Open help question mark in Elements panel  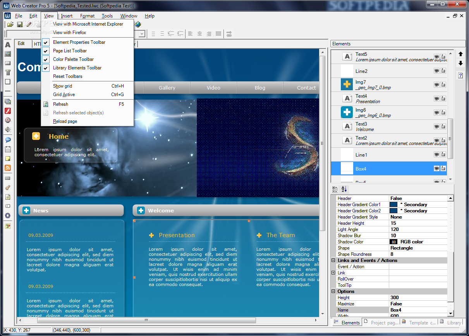click(460, 75)
